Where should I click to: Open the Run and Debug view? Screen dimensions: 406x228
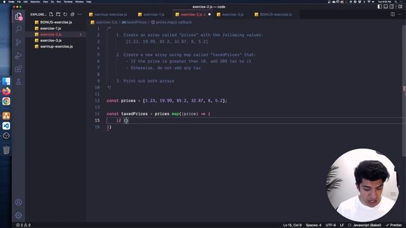(18, 55)
